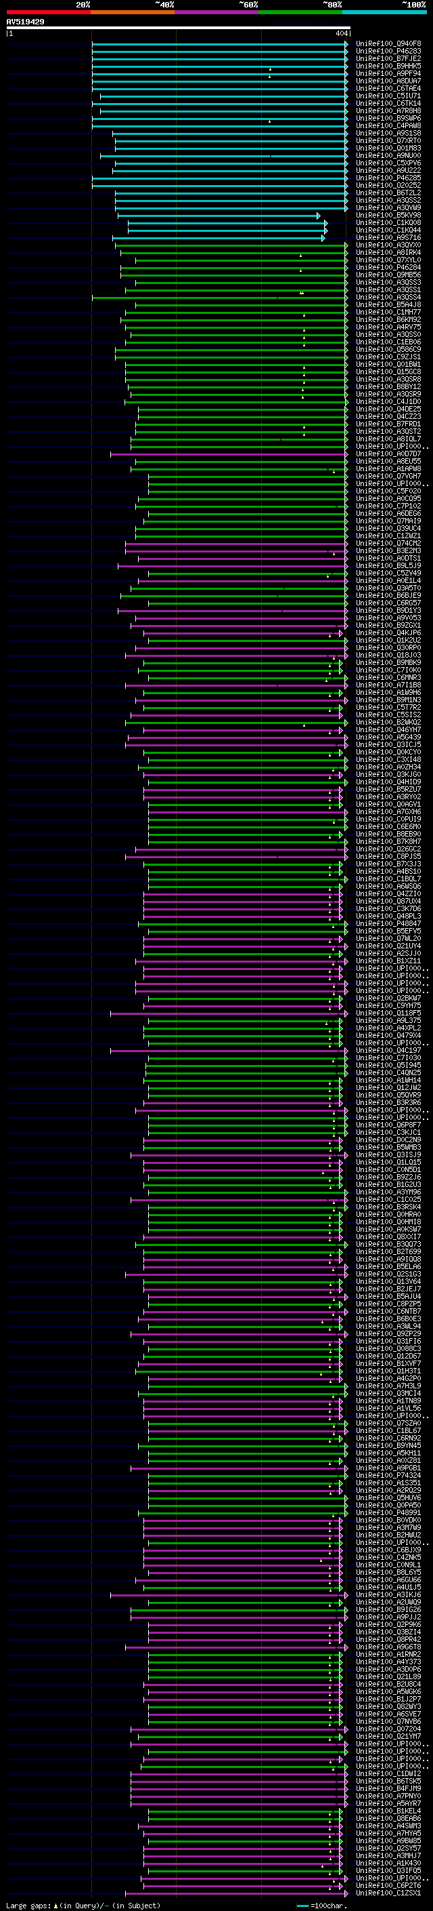
Task: Click the UniRef100_A1APW8 label
Action: [388, 469]
